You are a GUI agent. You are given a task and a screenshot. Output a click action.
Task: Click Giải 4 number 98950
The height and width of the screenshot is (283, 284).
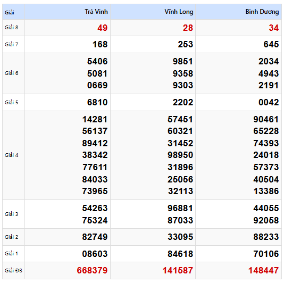click(x=180, y=155)
